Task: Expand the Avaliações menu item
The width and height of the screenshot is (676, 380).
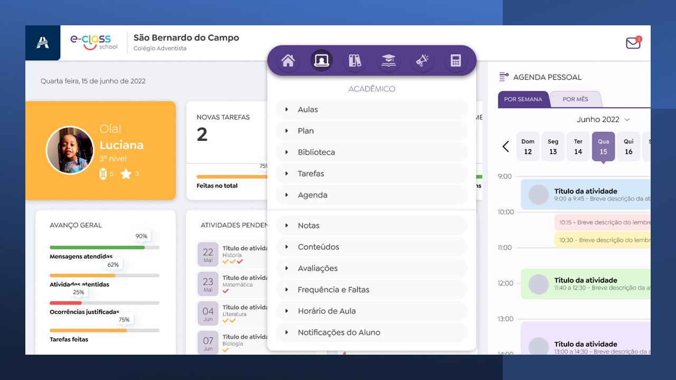Action: point(372,268)
